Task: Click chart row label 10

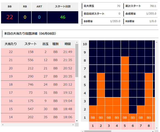Action: click(85, 44)
